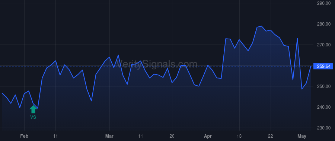Click the Mar date axis label
335x141 pixels.
coord(109,136)
